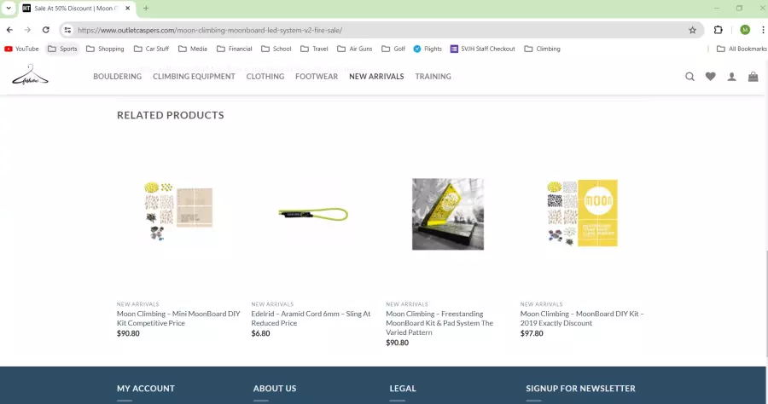Click the $6.80 price text
The image size is (768, 404).
point(260,333)
